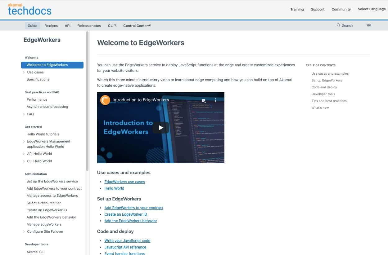
Task: Open the Release notes tab
Action: [89, 26]
